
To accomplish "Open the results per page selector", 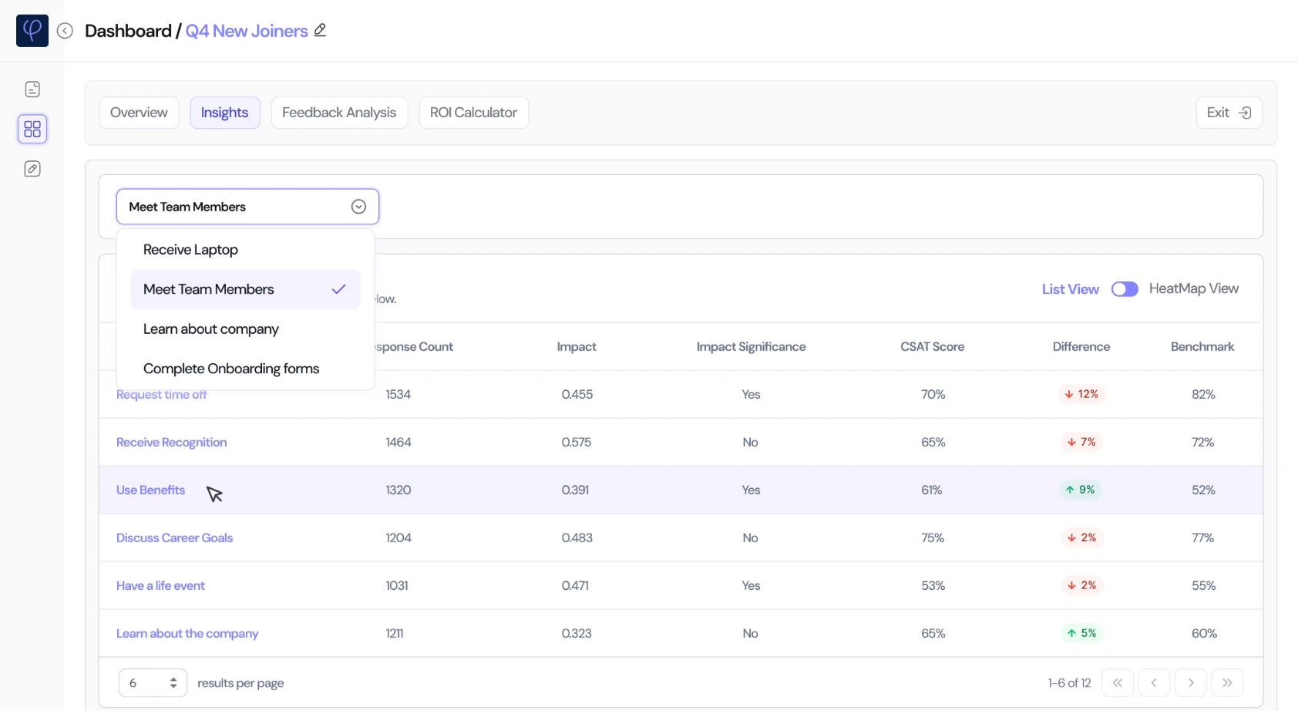I will pos(153,682).
